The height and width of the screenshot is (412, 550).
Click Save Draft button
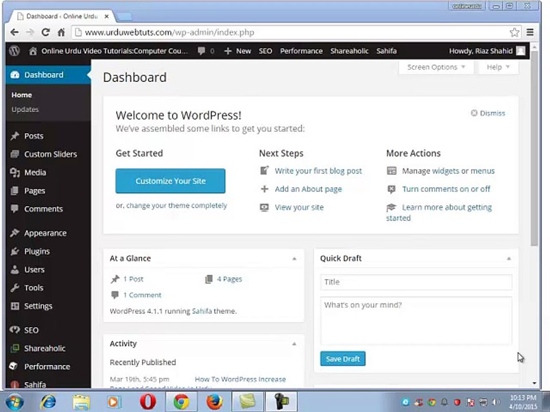(343, 359)
